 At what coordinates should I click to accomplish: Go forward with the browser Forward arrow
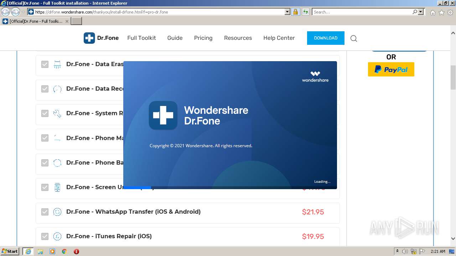(15, 12)
